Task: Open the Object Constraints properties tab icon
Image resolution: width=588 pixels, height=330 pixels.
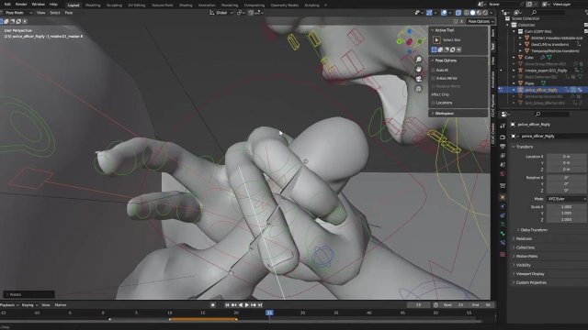Action: (x=503, y=215)
